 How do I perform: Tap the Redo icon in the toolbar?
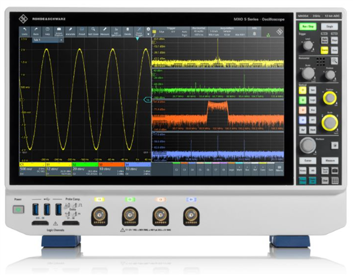click(36, 31)
